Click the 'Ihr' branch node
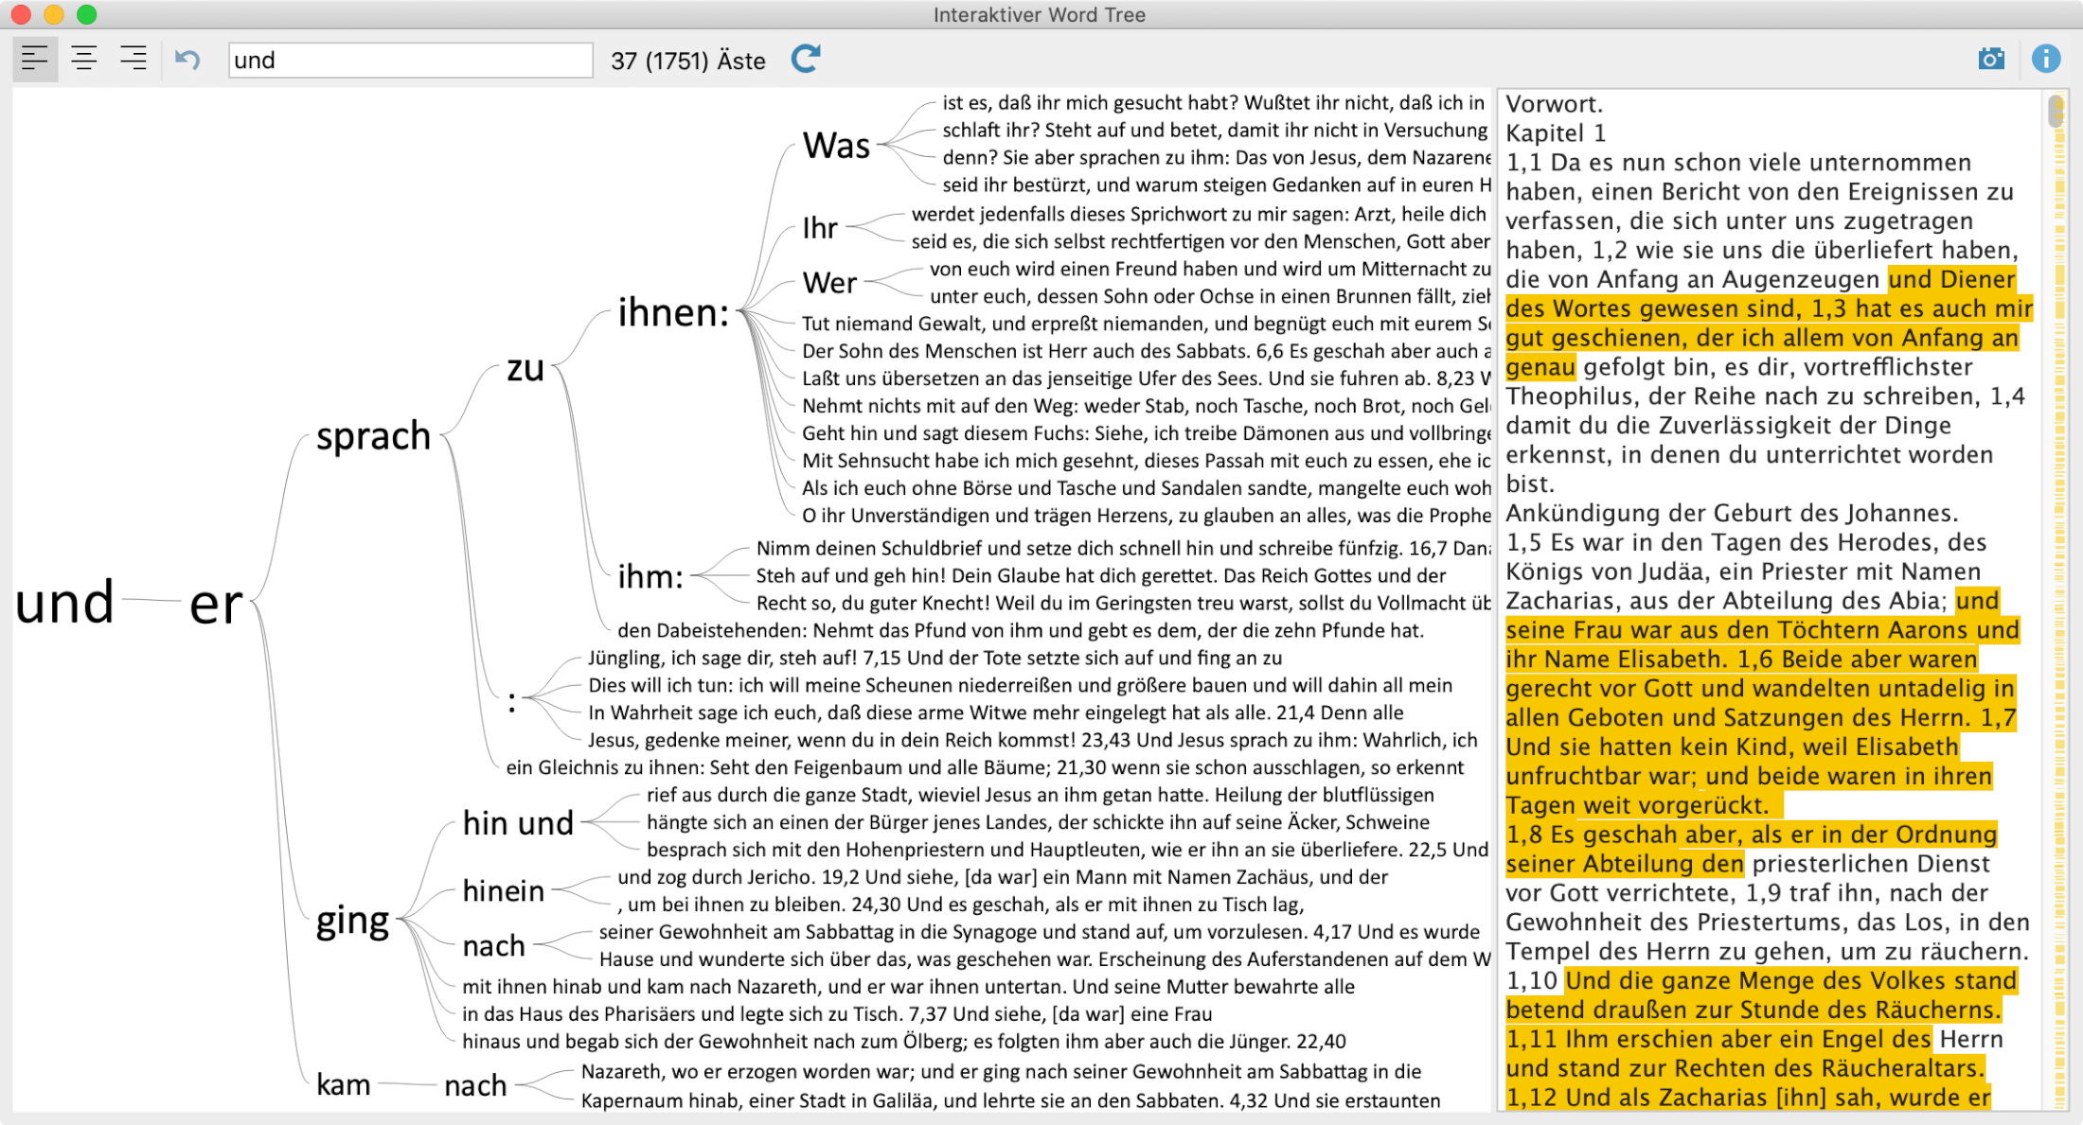This screenshot has width=2083, height=1125. click(820, 227)
